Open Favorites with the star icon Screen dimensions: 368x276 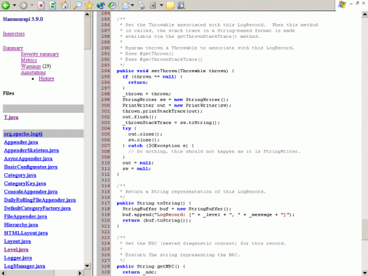pyautogui.click(x=89, y=5)
